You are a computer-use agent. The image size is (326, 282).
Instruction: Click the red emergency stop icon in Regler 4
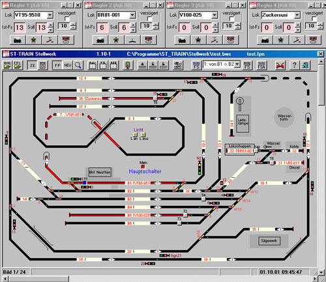point(313,40)
